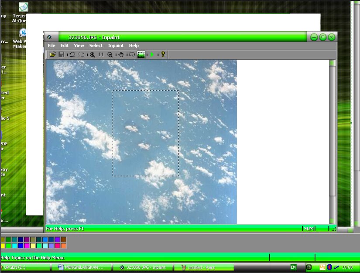This screenshot has height=273, width=360.
Task: Pick the brown swatch in Paint palette
Action: (x=63, y=239)
